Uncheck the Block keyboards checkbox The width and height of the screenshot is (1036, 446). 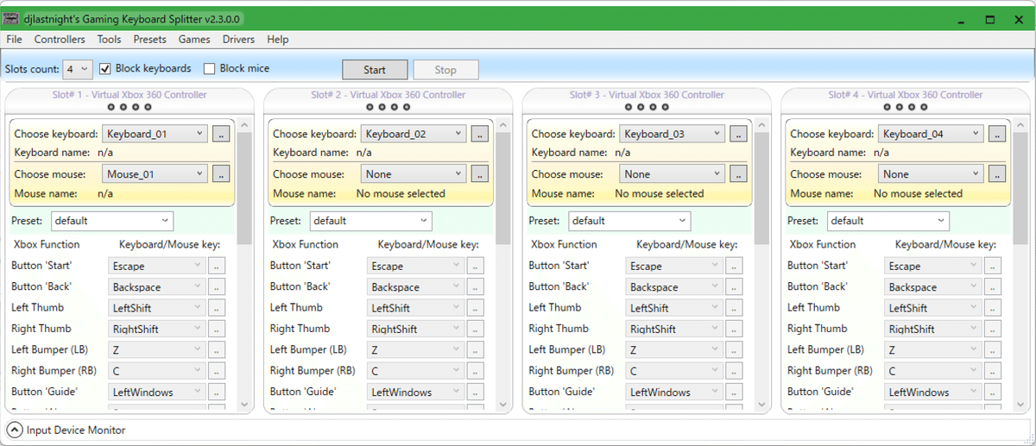[105, 69]
